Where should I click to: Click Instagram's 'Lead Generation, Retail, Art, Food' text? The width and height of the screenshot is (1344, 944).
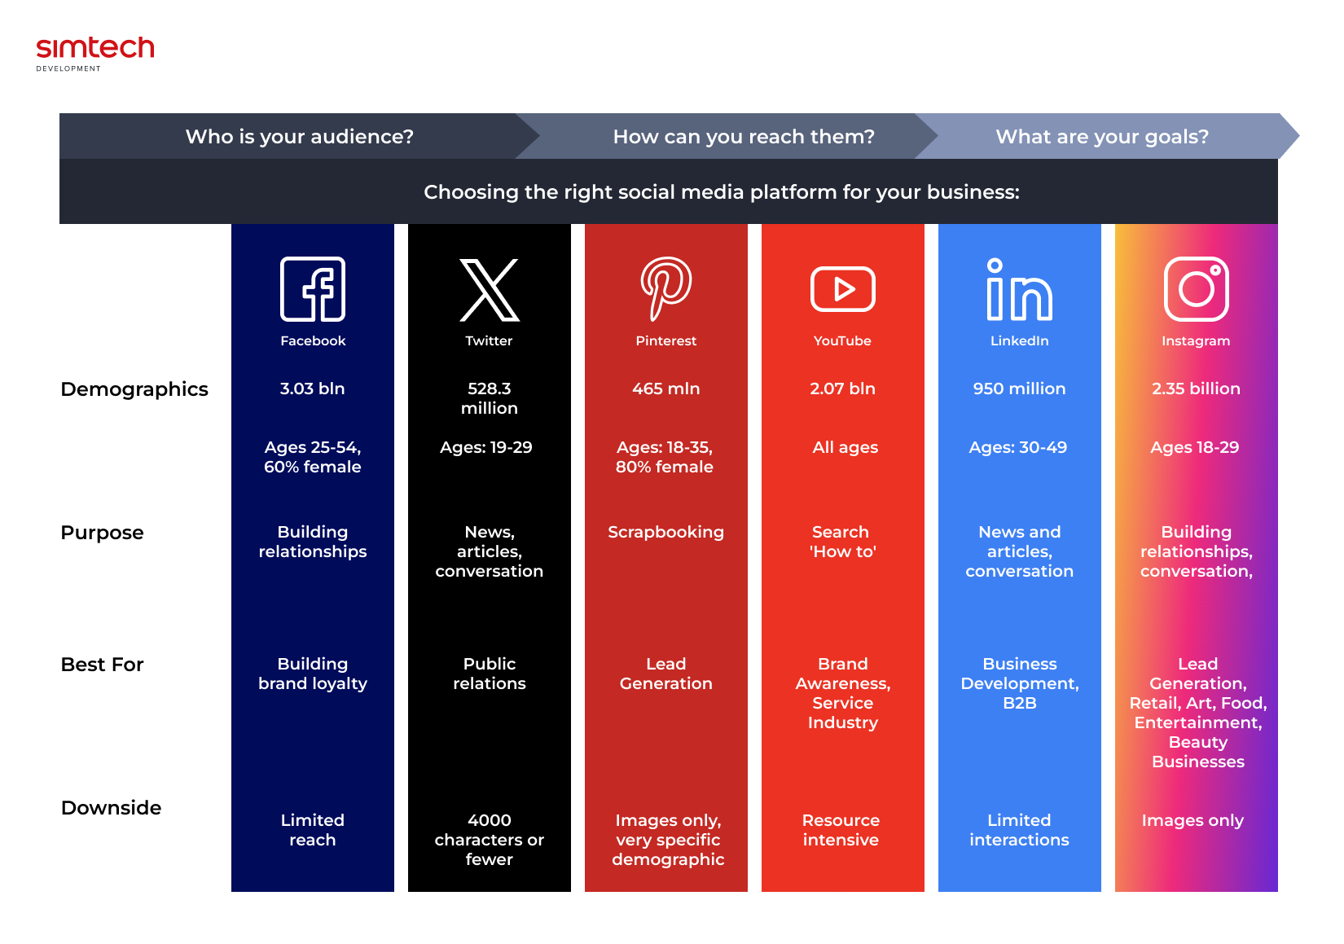pyautogui.click(x=1198, y=713)
